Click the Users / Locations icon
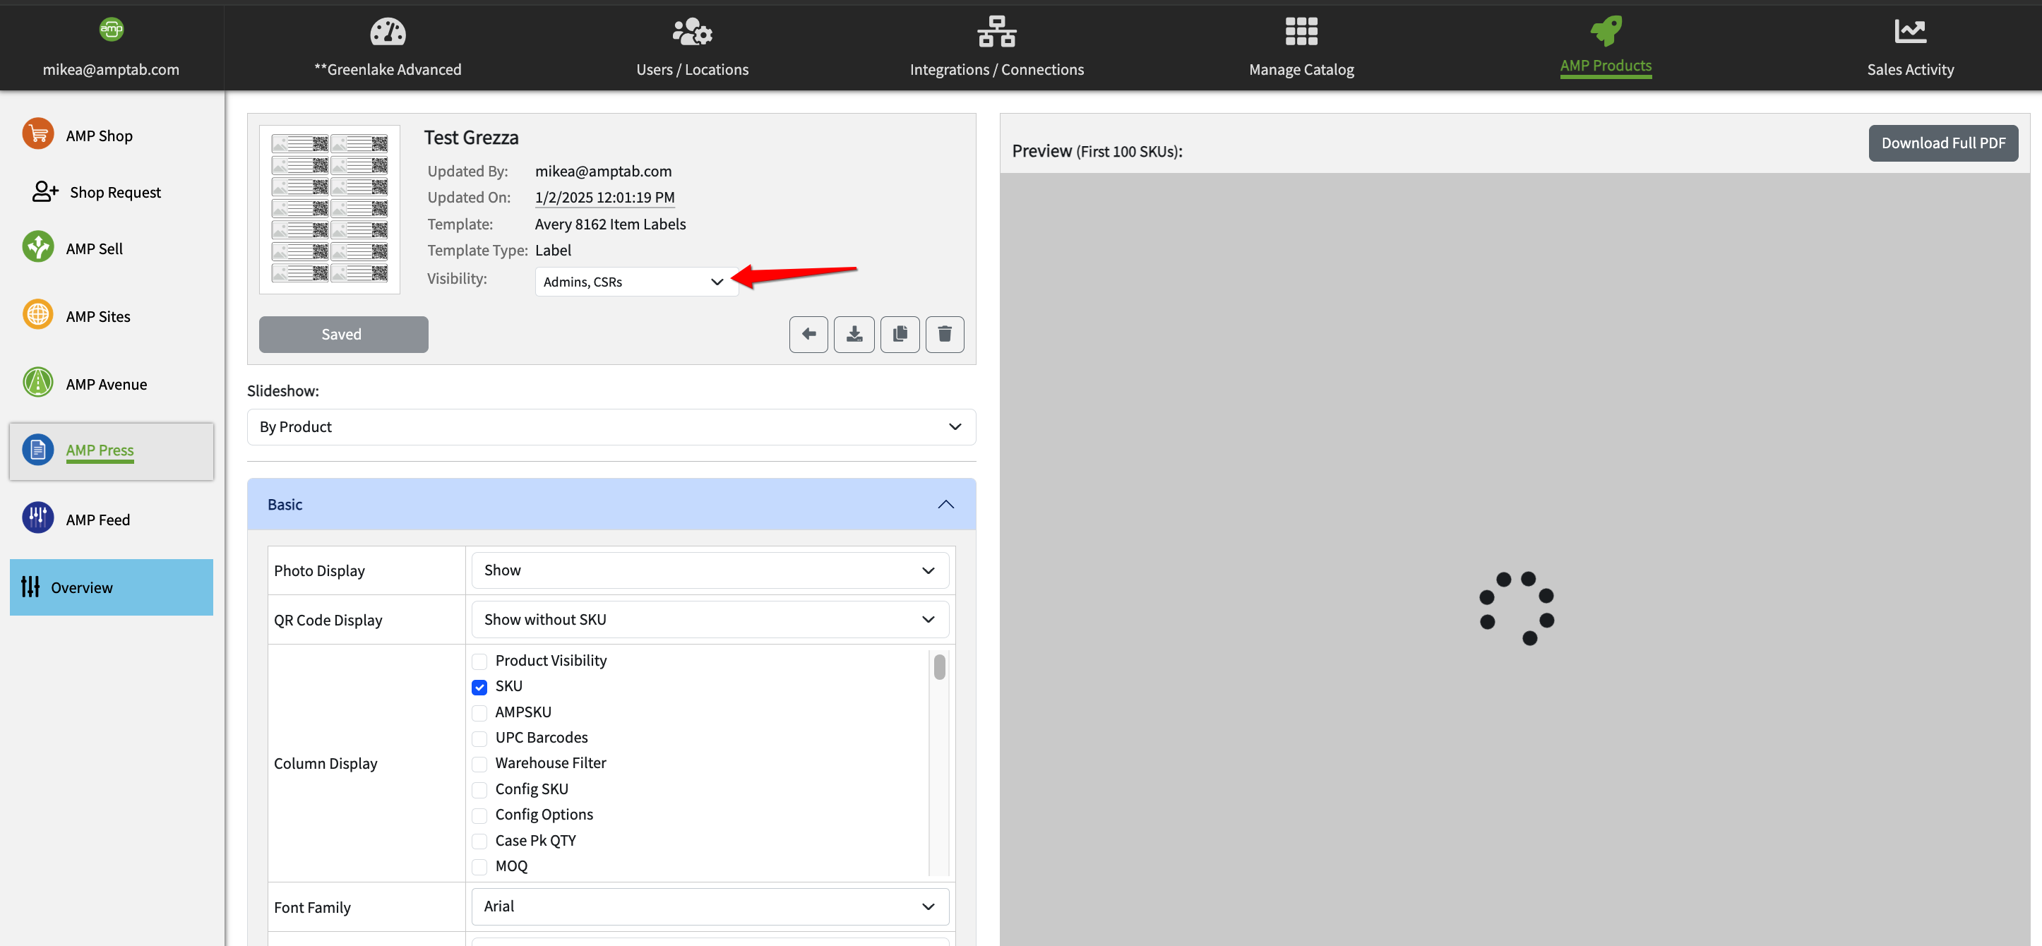Image resolution: width=2042 pixels, height=946 pixels. pos(691,32)
